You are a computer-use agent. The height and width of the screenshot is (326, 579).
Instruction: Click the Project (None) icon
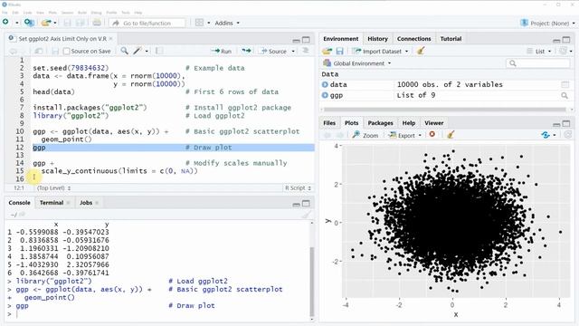(x=524, y=23)
